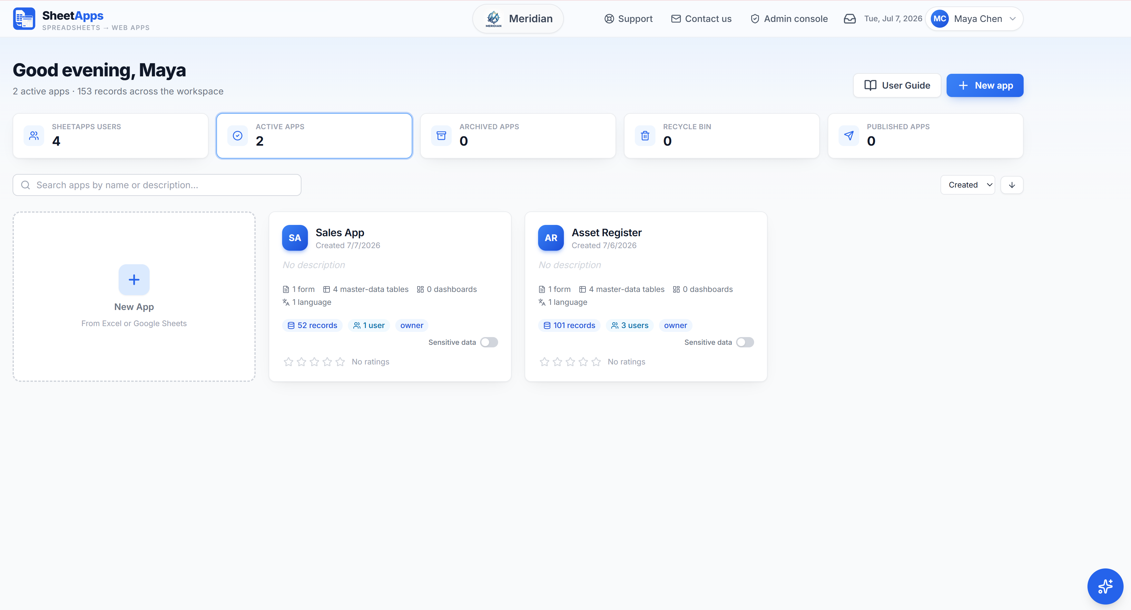Rate Asset Register five stars
Viewport: 1131px width, 610px height.
click(596, 362)
